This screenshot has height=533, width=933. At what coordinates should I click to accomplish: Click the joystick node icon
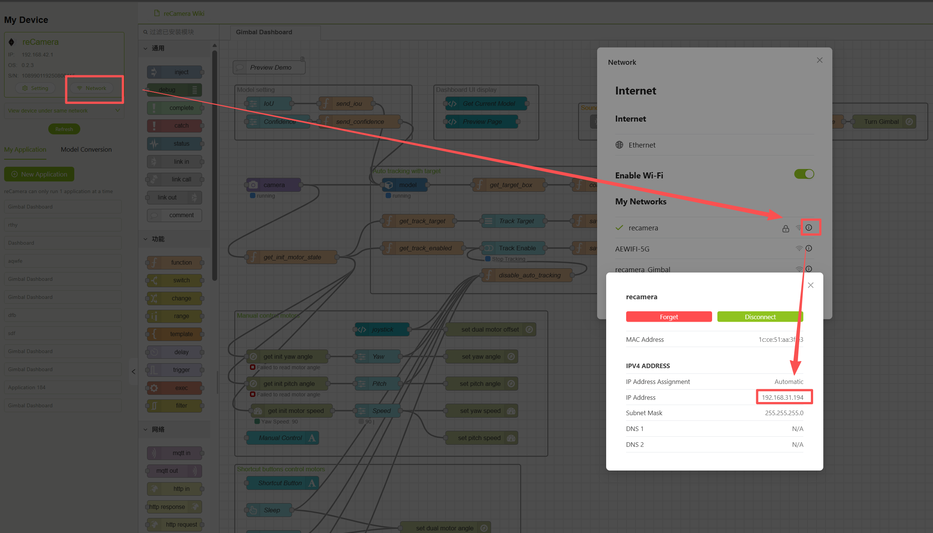point(362,330)
